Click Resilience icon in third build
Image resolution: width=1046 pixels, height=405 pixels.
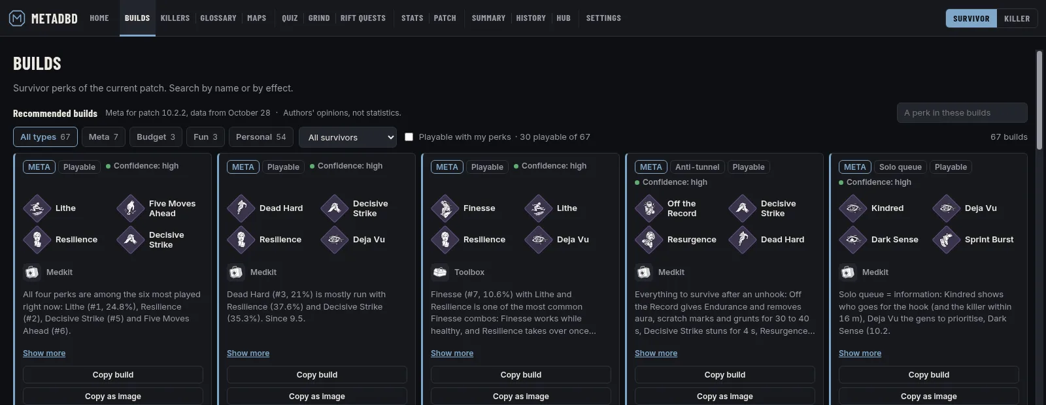(x=445, y=240)
